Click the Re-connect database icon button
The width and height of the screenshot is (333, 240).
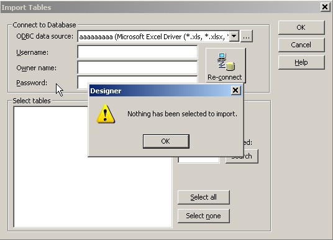pos(226,65)
